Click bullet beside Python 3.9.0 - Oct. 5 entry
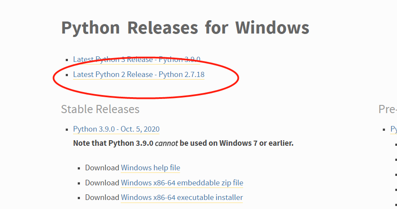This screenshot has width=397, height=209. coord(67,129)
